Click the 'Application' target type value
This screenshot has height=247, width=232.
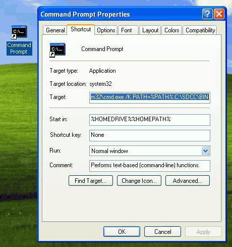(x=102, y=71)
